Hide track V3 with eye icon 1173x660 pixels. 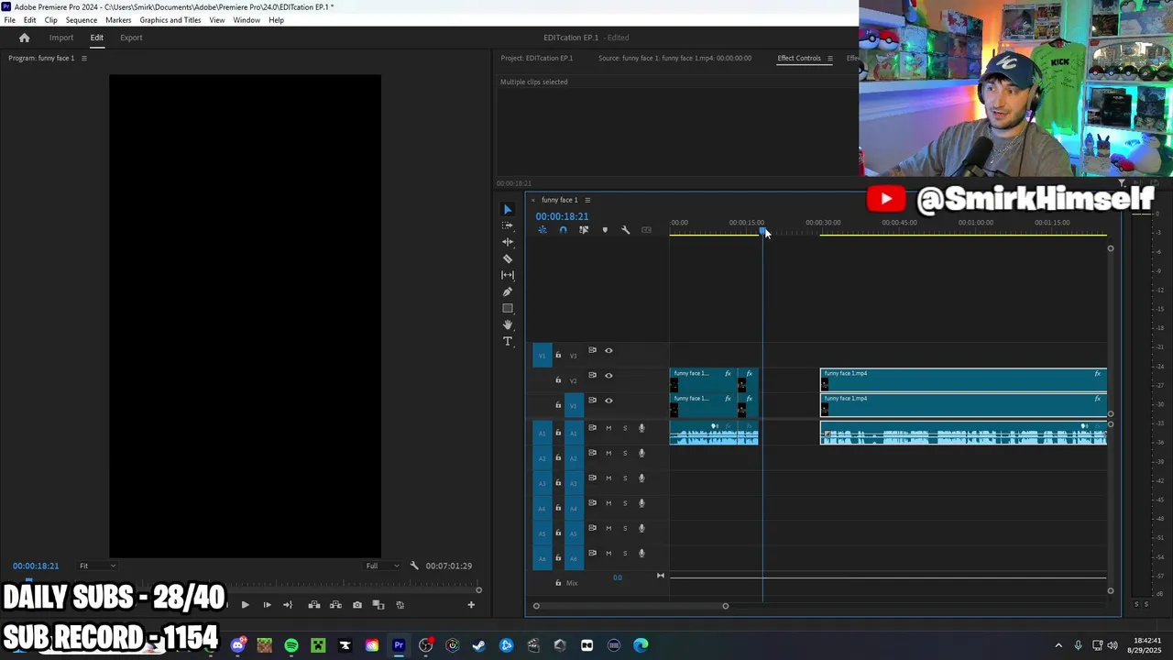point(608,350)
